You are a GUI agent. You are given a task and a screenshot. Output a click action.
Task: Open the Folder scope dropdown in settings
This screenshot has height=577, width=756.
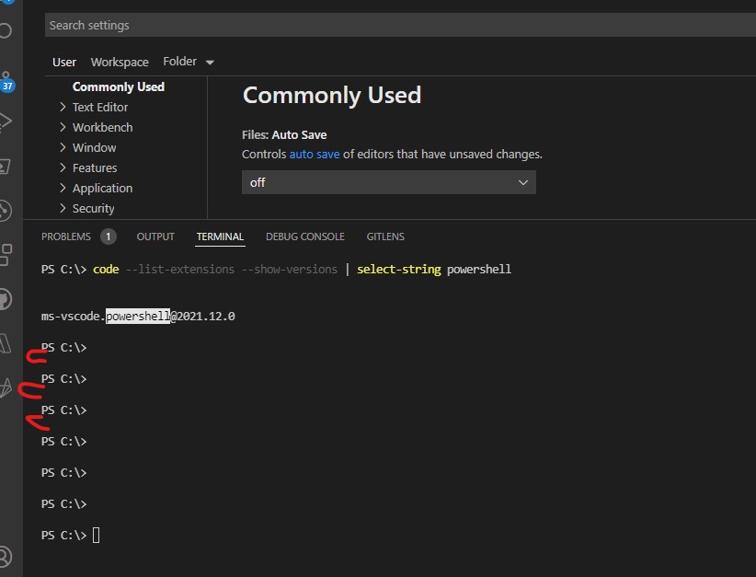click(187, 61)
